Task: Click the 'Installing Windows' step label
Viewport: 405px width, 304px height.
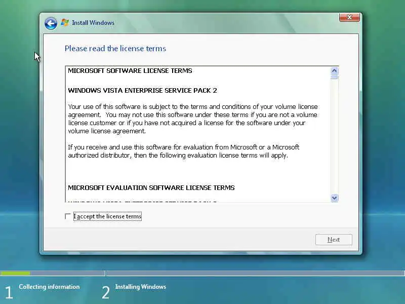Action: coord(141,287)
